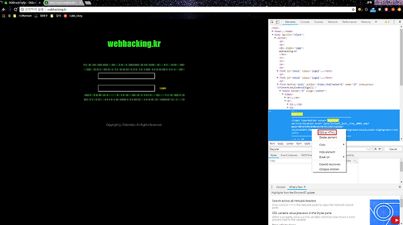Choose Expand recursively
This screenshot has width=403, height=225.
coord(329,164)
